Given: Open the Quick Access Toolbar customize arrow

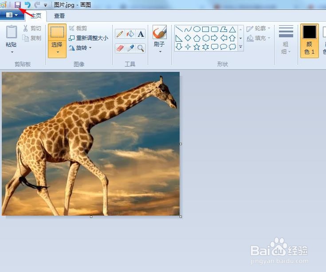Looking at the screenshot, I should (46, 5).
